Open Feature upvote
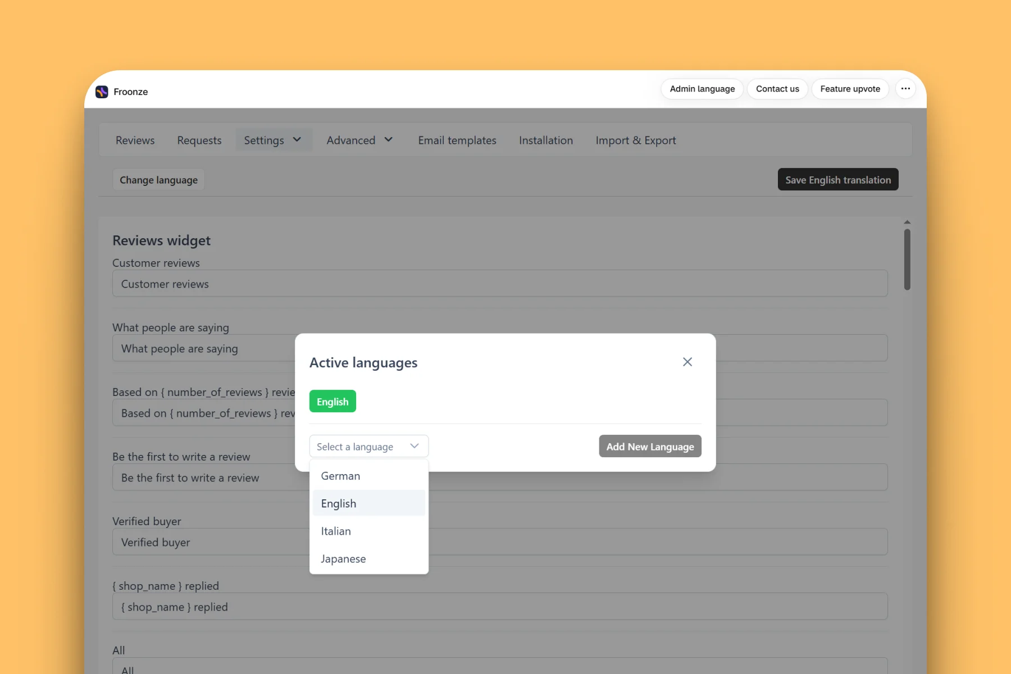The height and width of the screenshot is (674, 1011). coord(850,89)
